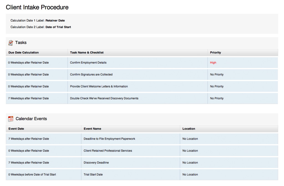Image resolution: width=284 pixels, height=186 pixels.
Task: Open Double Check We've Received Discovery Documents
Action: coord(104,98)
